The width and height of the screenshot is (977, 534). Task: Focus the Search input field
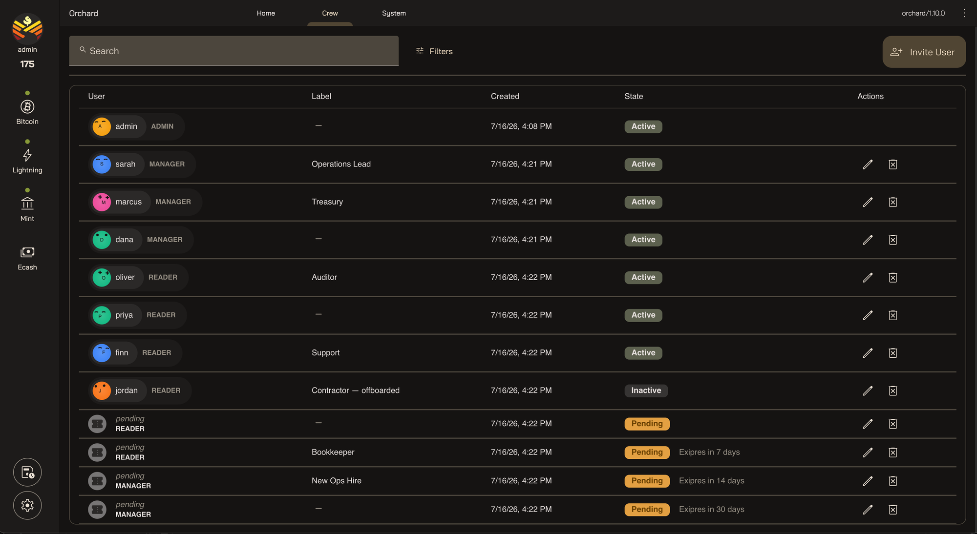[234, 51]
